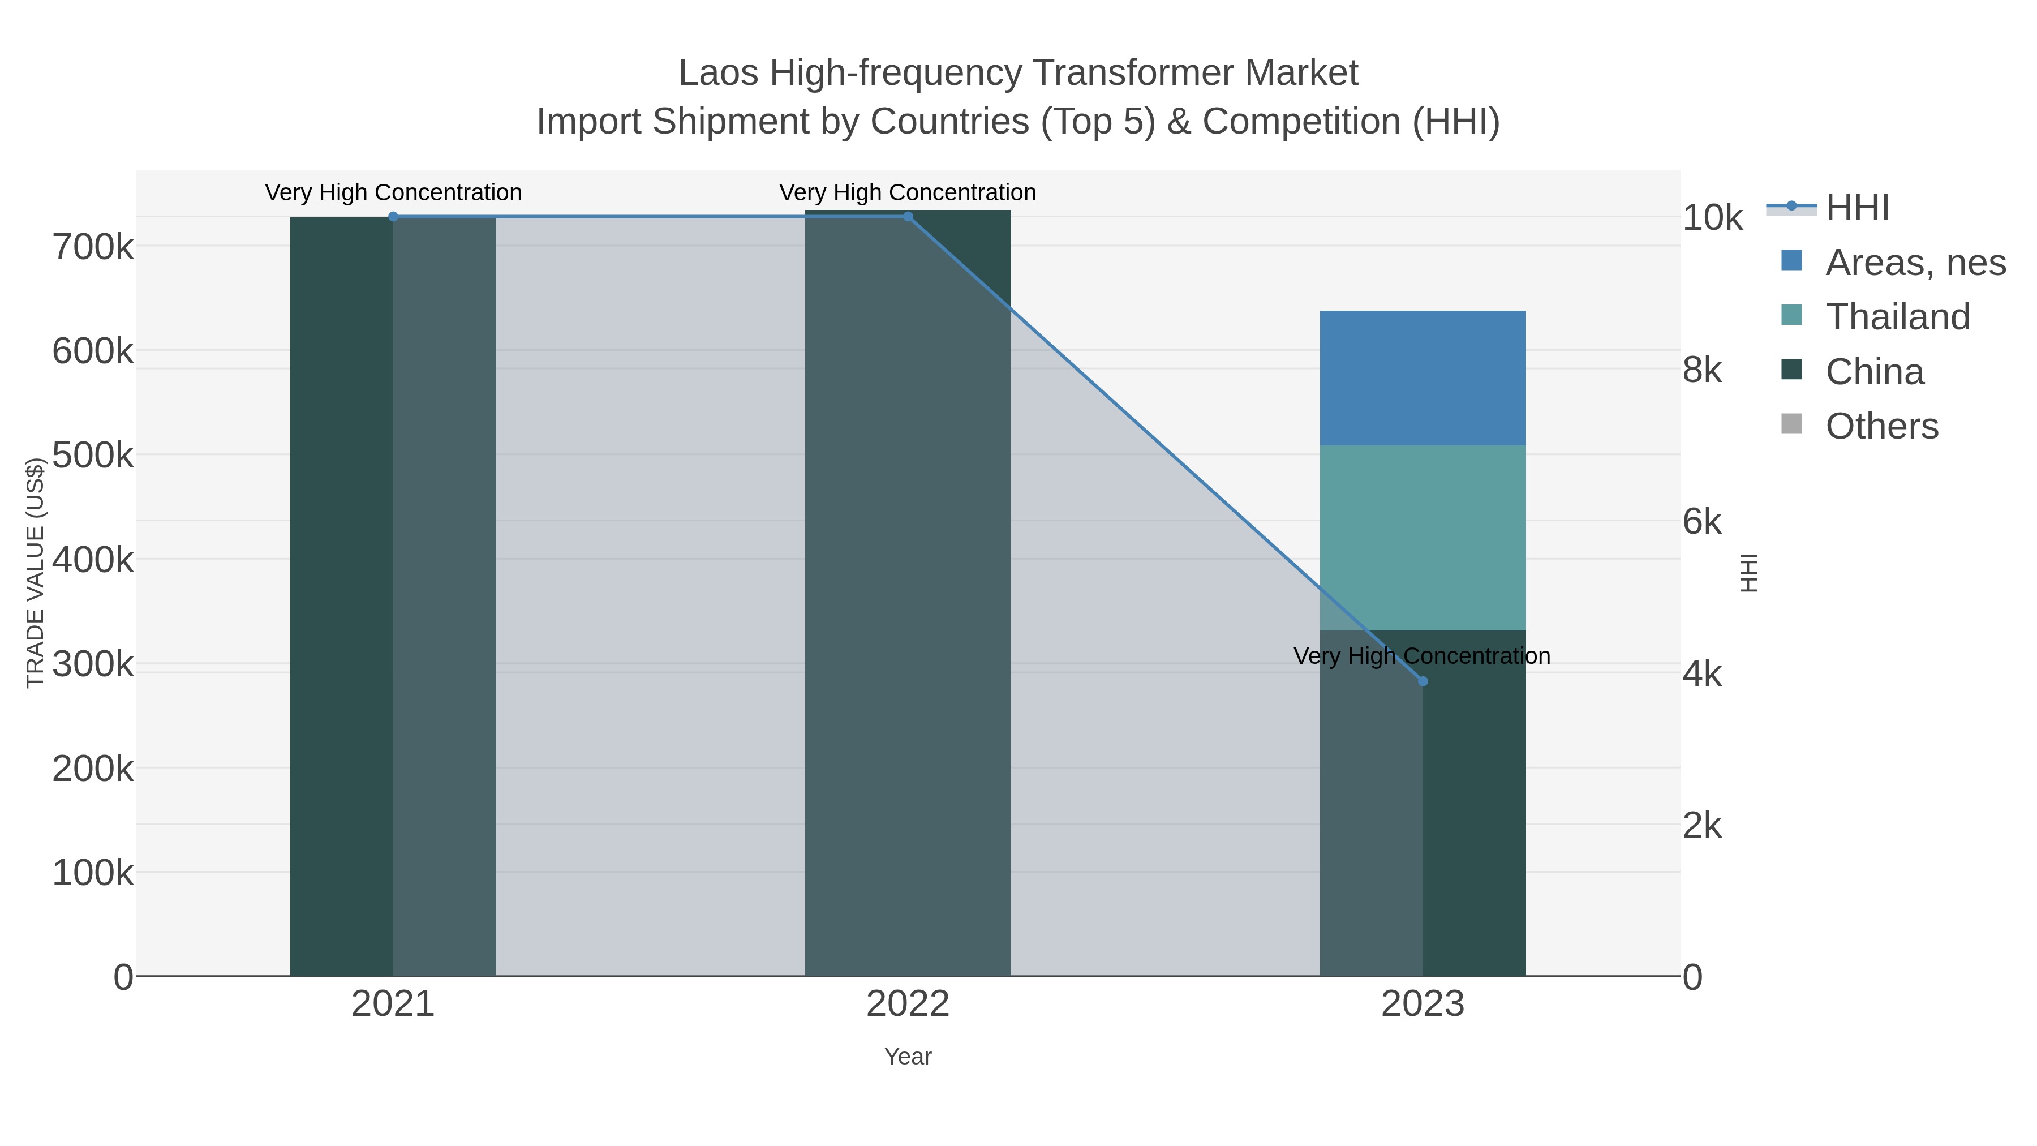Image resolution: width=2037 pixels, height=1146 pixels.
Task: Click Very High Concentration label above 2021
Action: 393,192
